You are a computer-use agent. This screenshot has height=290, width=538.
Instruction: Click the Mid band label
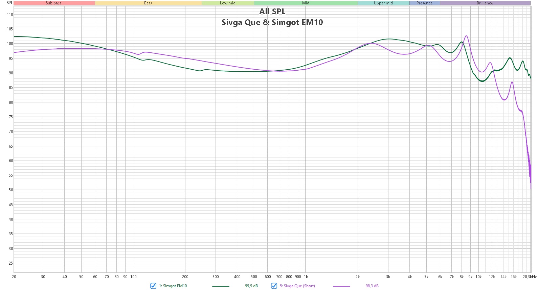(x=306, y=3)
